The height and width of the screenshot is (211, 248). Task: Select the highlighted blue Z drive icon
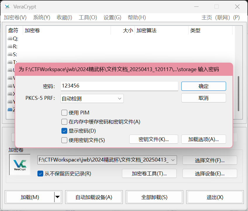point(10,109)
